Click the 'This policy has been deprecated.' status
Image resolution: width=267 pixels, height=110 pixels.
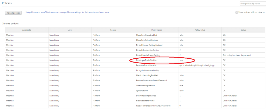[x=237, y=55]
